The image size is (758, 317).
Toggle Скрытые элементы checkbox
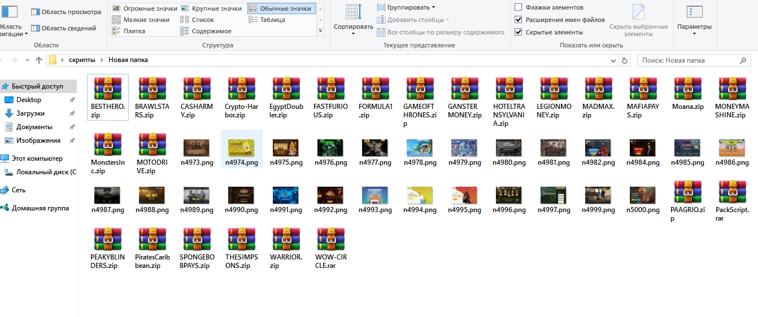point(518,32)
